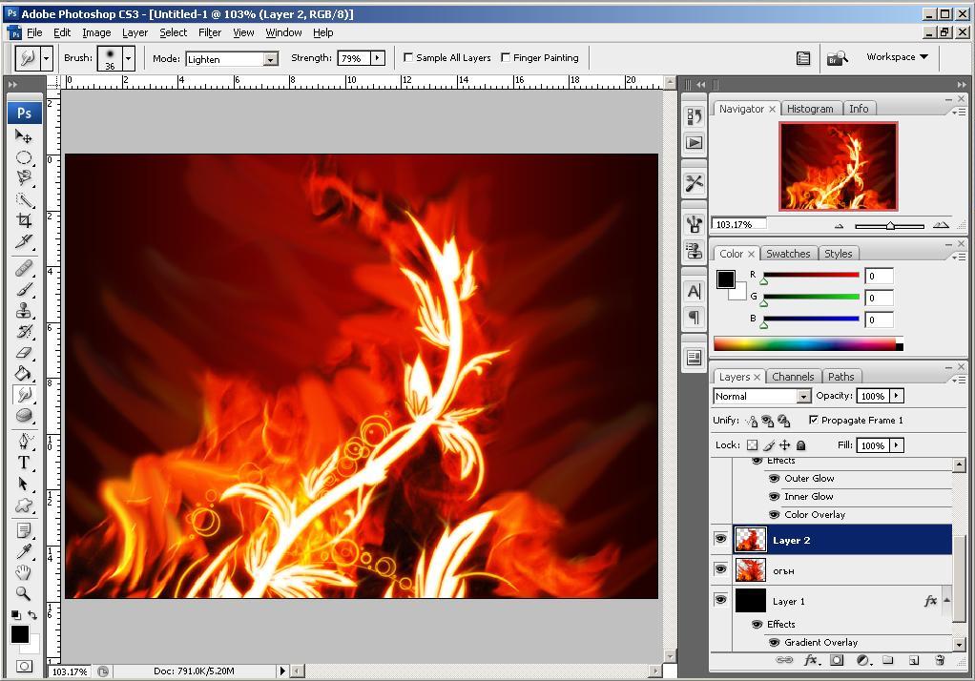
Task: Click the Create new layer icon
Action: (x=914, y=659)
